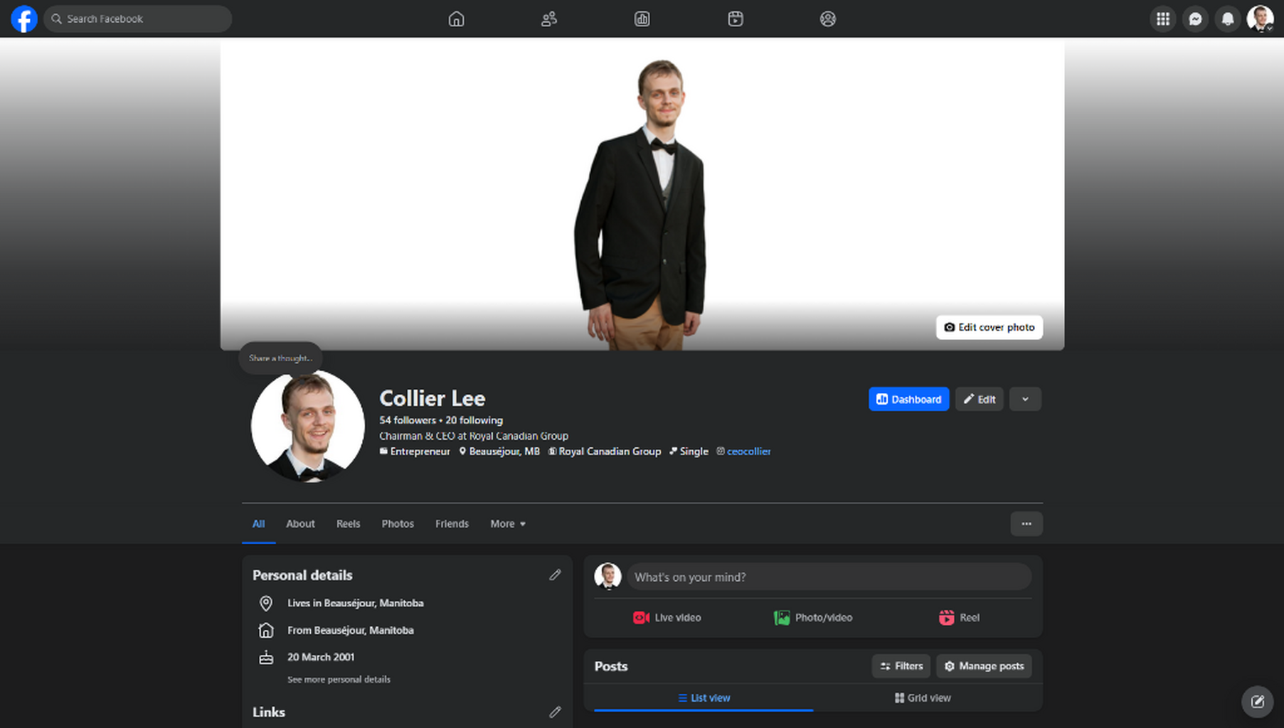Open the nine-dot Menu grid icon

(1162, 18)
